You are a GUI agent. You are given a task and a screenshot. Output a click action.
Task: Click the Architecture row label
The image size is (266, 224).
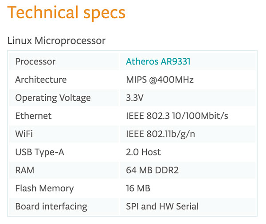click(41, 80)
